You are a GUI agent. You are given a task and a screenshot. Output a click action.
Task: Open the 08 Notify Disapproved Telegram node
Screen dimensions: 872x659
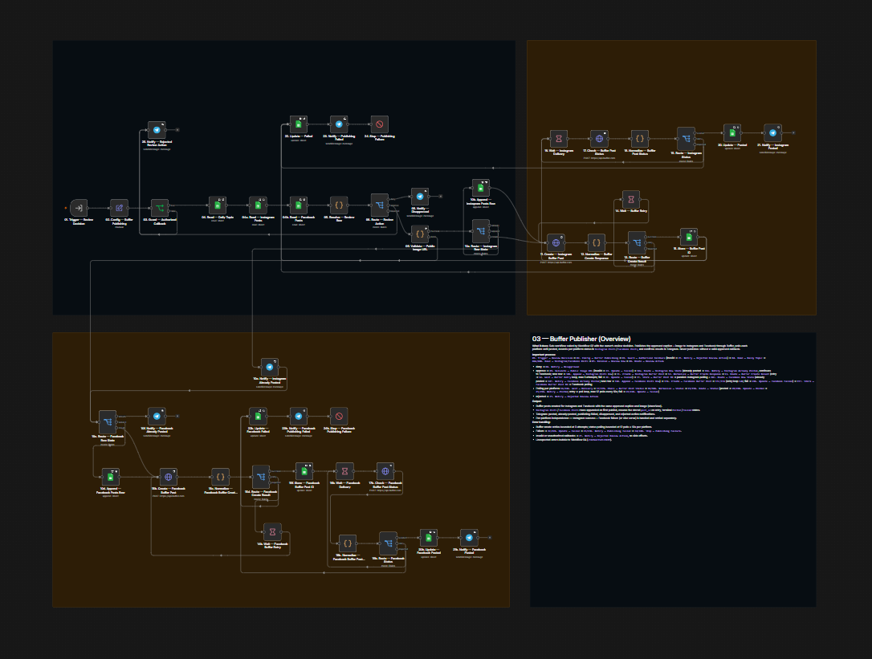pyautogui.click(x=420, y=197)
